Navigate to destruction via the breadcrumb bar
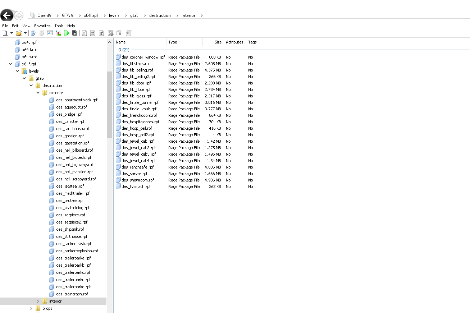Image resolution: width=470 pixels, height=313 pixels. [160, 15]
